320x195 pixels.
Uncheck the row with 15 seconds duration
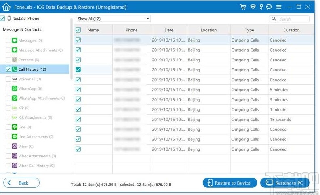point(78,120)
